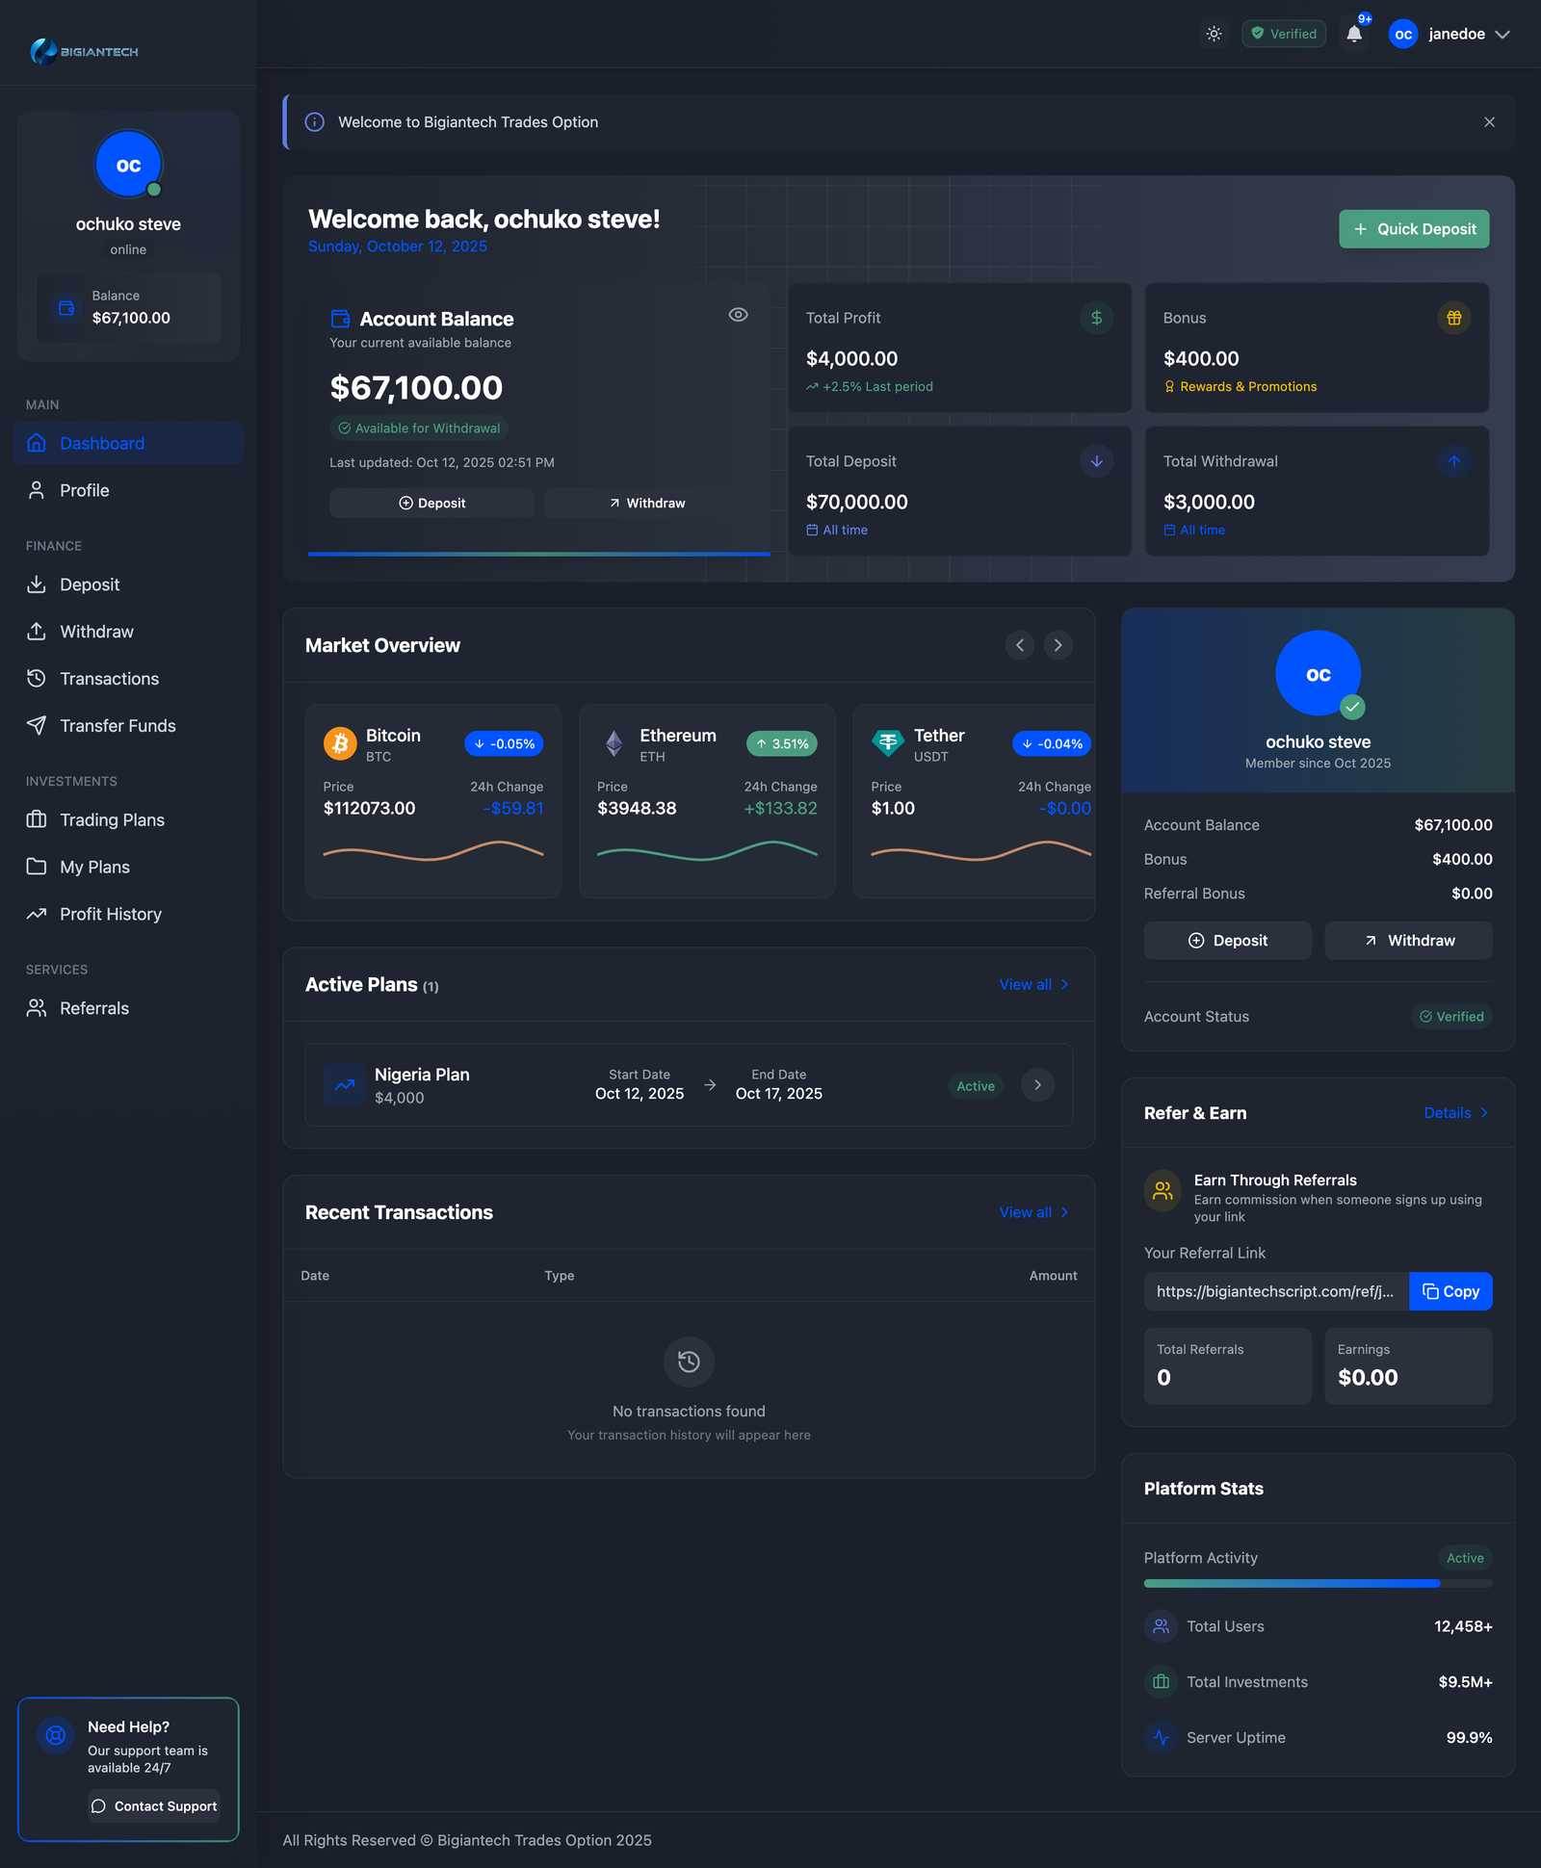The image size is (1541, 1868).
Task: Hide account balance with eye icon
Action: coord(738,315)
